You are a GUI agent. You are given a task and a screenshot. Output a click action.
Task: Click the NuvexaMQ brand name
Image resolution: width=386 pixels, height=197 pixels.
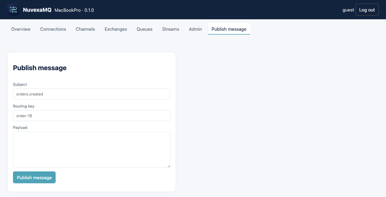(37, 10)
